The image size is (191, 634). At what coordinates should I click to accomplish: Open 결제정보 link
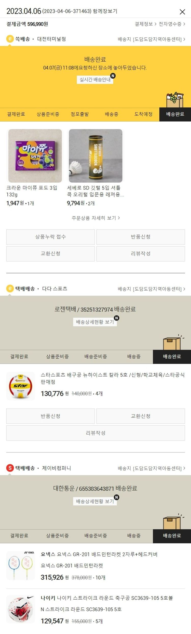146,24
